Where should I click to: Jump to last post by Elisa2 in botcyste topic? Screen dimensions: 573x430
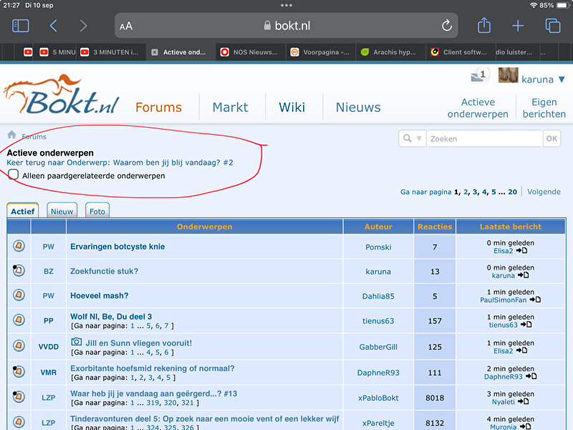click(x=522, y=250)
